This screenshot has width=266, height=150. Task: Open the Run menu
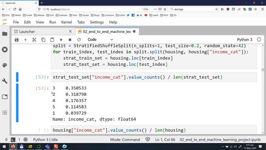[53, 22]
